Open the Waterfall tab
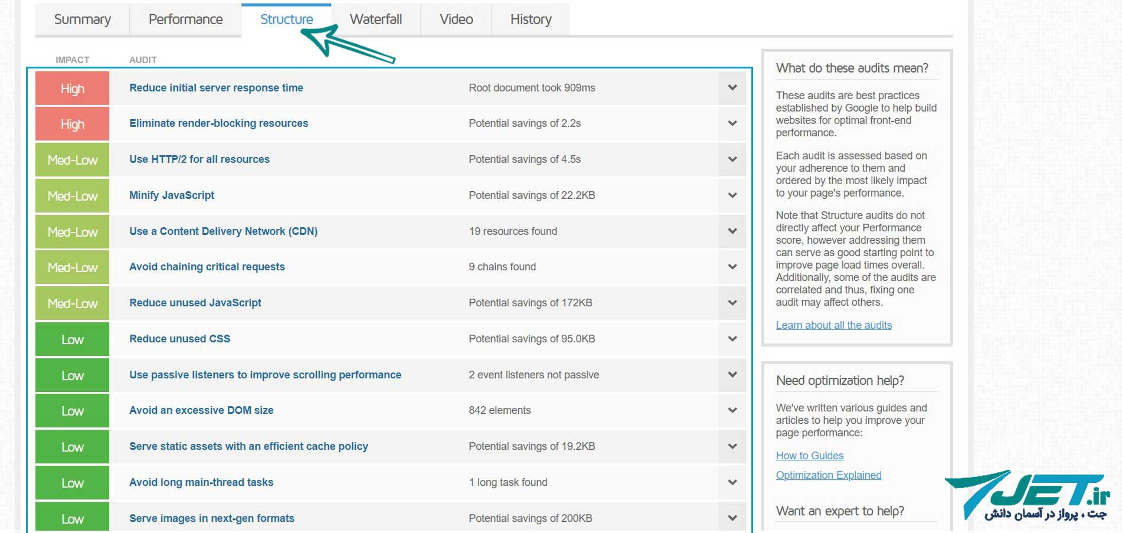Screen dimensions: 1122x533 pyautogui.click(x=376, y=19)
